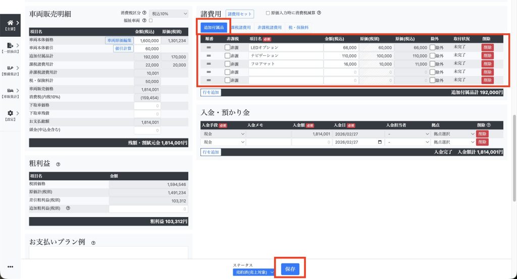Click the three-dots more icon at bottom left
Screen dimensions: 517x279
[10, 267]
